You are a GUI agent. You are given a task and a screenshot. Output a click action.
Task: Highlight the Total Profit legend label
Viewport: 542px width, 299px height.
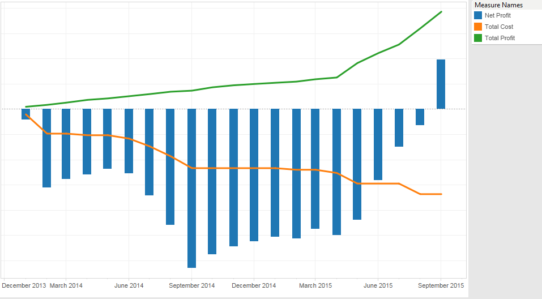[x=500, y=38]
